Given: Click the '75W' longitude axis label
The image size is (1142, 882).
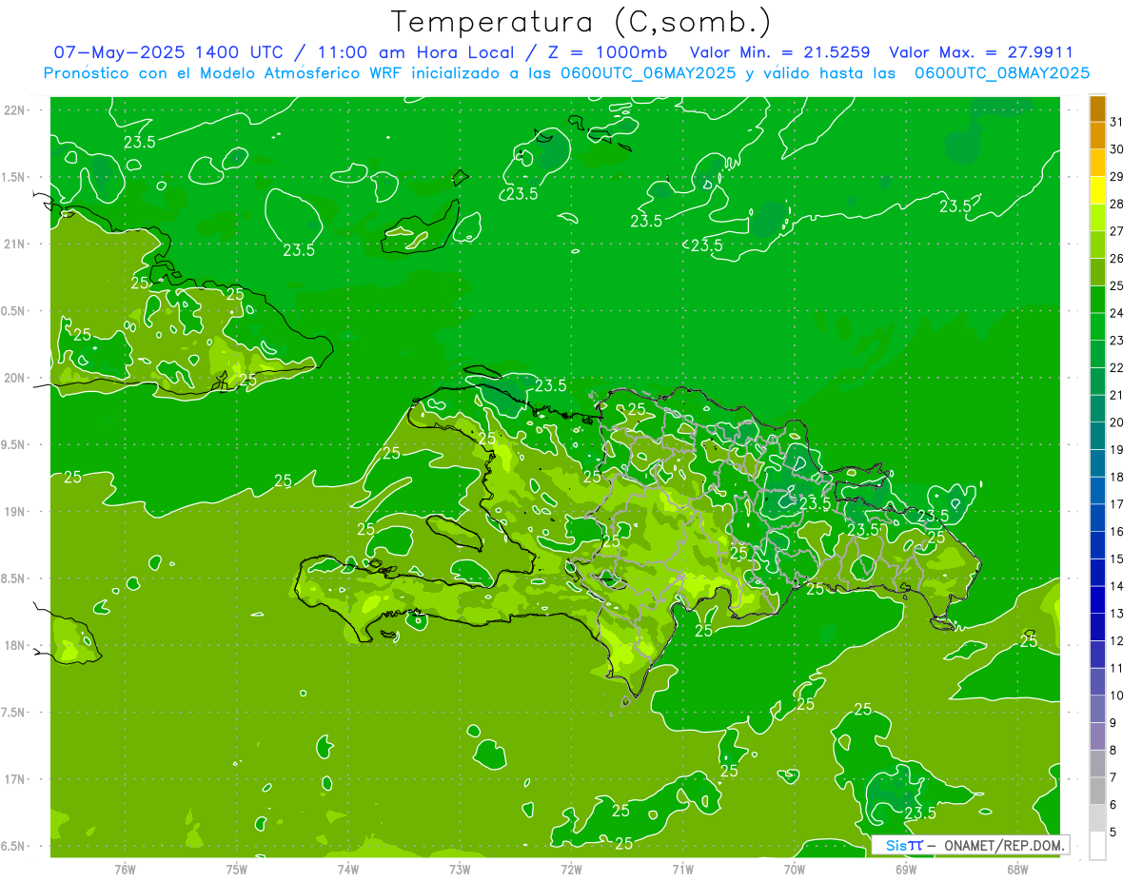Looking at the screenshot, I should pyautogui.click(x=236, y=869).
